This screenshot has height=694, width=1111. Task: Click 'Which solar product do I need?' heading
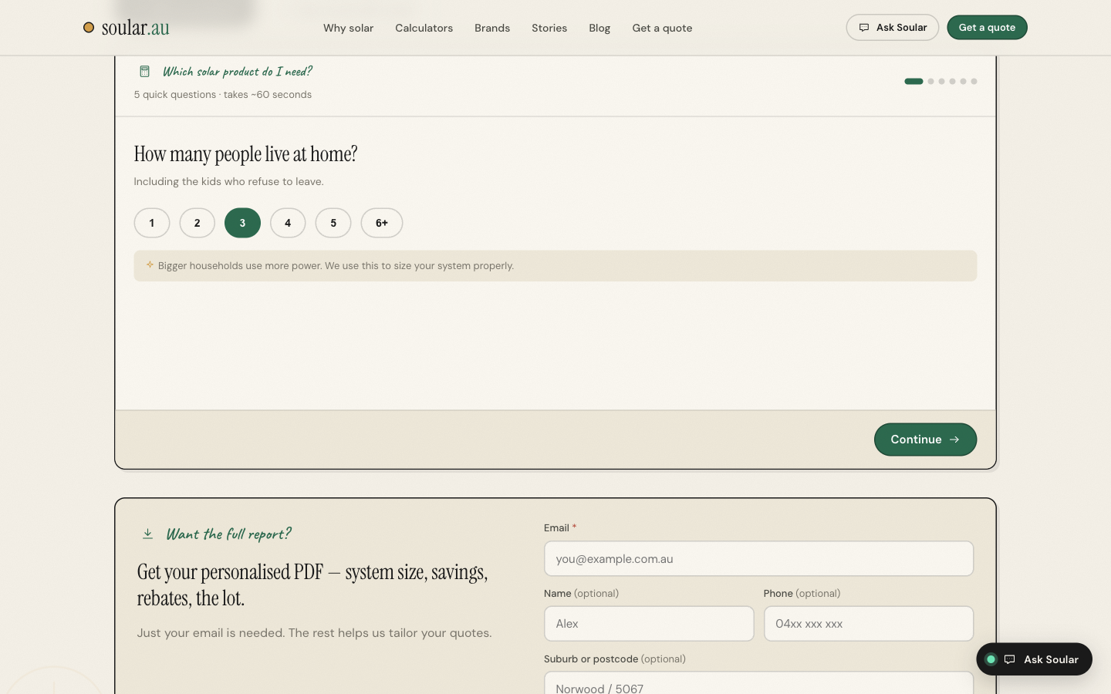(x=238, y=72)
